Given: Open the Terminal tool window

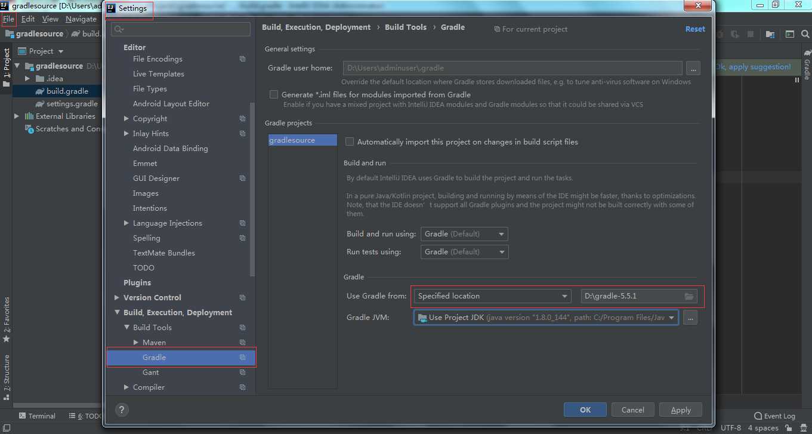Looking at the screenshot, I should point(37,416).
